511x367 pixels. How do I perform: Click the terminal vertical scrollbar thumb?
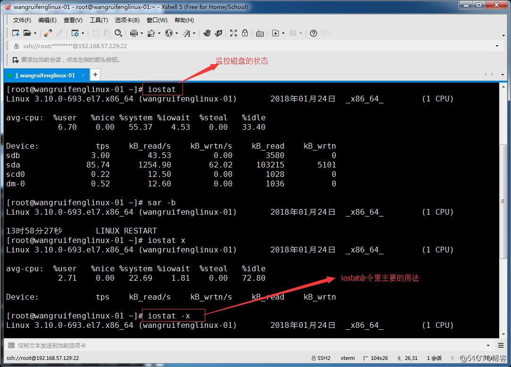(x=503, y=201)
